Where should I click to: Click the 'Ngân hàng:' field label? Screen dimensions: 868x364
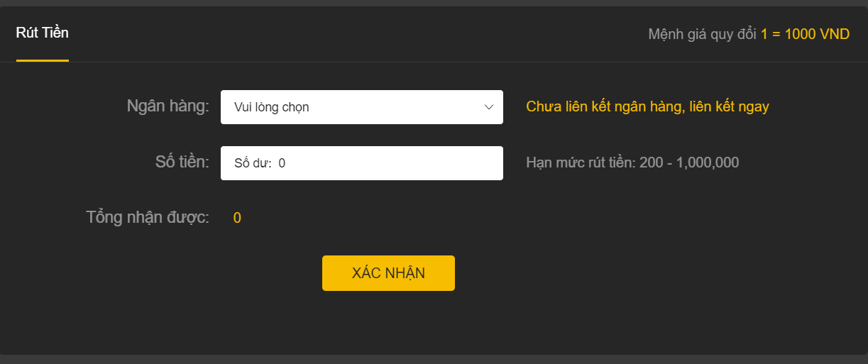coord(168,106)
